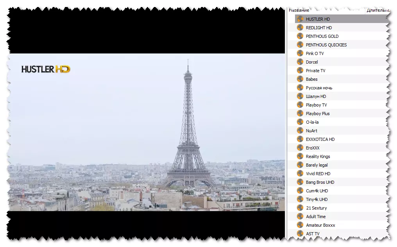
Task: Click the globe icon beside AST TV
Action: tap(300, 234)
